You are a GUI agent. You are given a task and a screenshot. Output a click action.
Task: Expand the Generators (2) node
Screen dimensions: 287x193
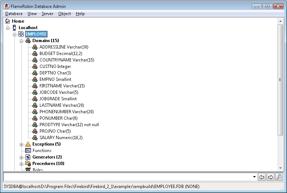pos(22,157)
